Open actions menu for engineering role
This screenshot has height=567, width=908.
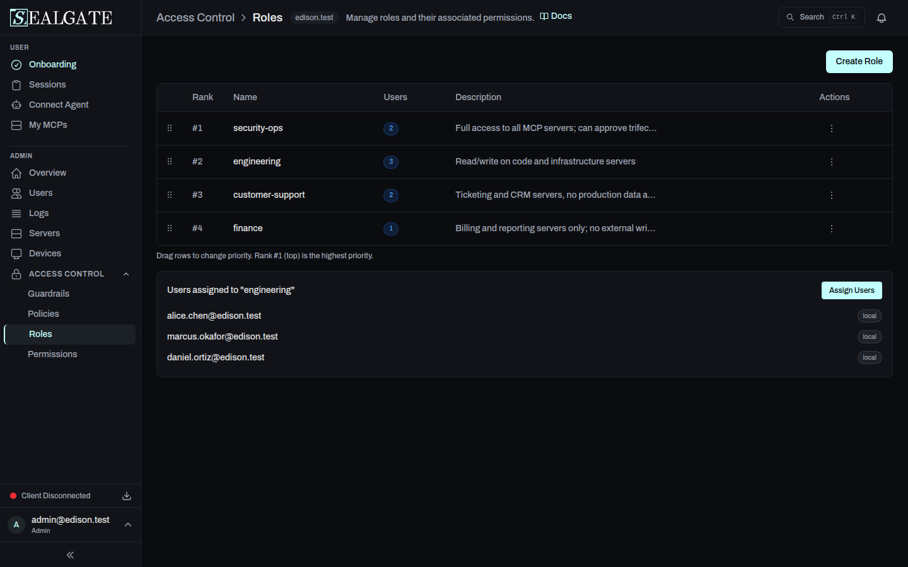pos(832,162)
